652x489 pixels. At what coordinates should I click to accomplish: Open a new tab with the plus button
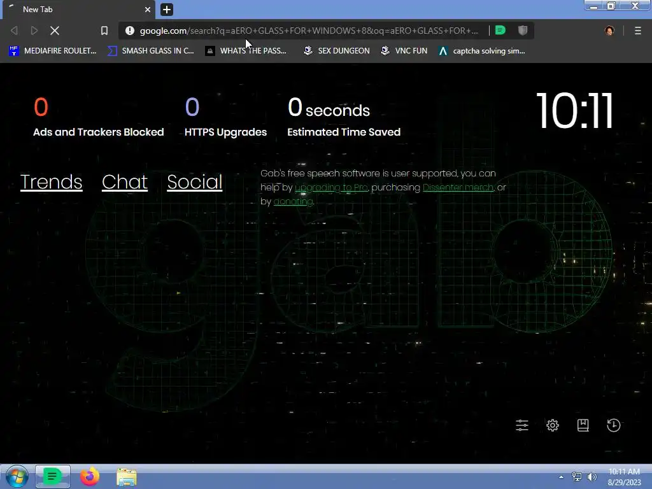167,10
